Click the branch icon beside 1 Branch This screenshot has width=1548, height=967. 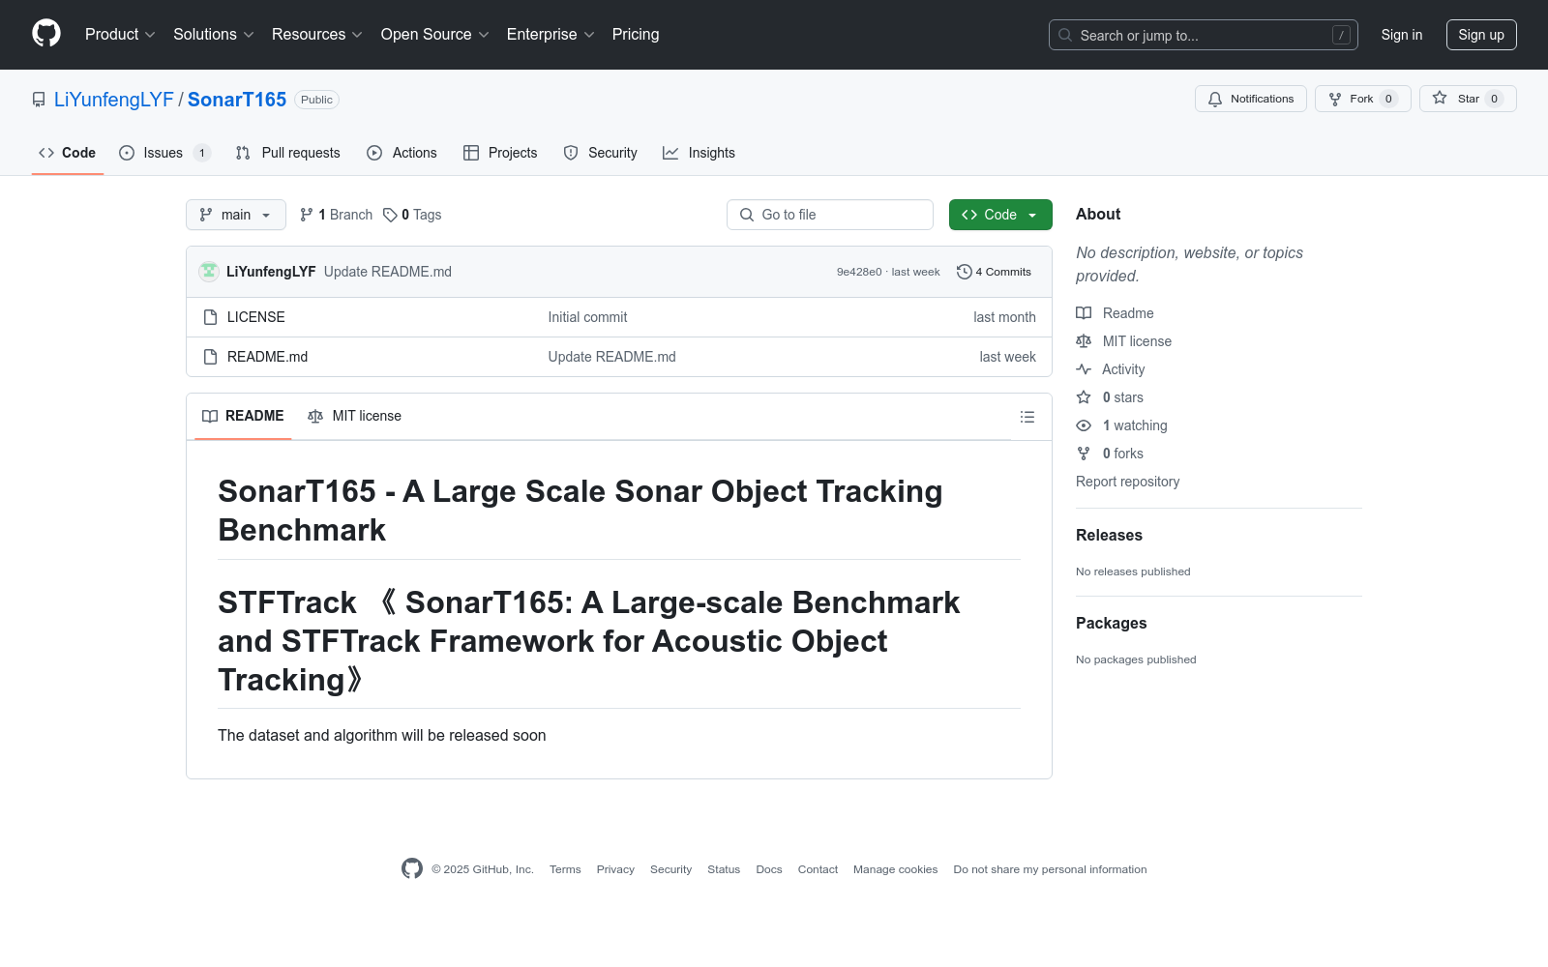tap(307, 215)
